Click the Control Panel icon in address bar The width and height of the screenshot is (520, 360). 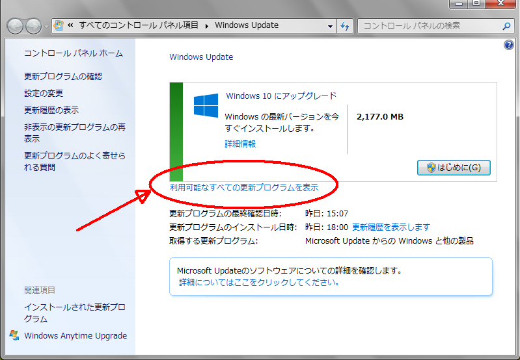coord(59,25)
